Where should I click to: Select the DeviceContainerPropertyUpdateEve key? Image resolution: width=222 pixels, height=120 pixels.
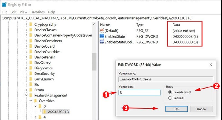click(x=63, y=35)
